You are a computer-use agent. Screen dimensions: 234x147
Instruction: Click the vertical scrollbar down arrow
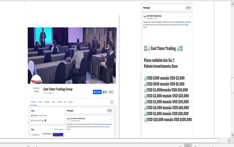coord(232,135)
